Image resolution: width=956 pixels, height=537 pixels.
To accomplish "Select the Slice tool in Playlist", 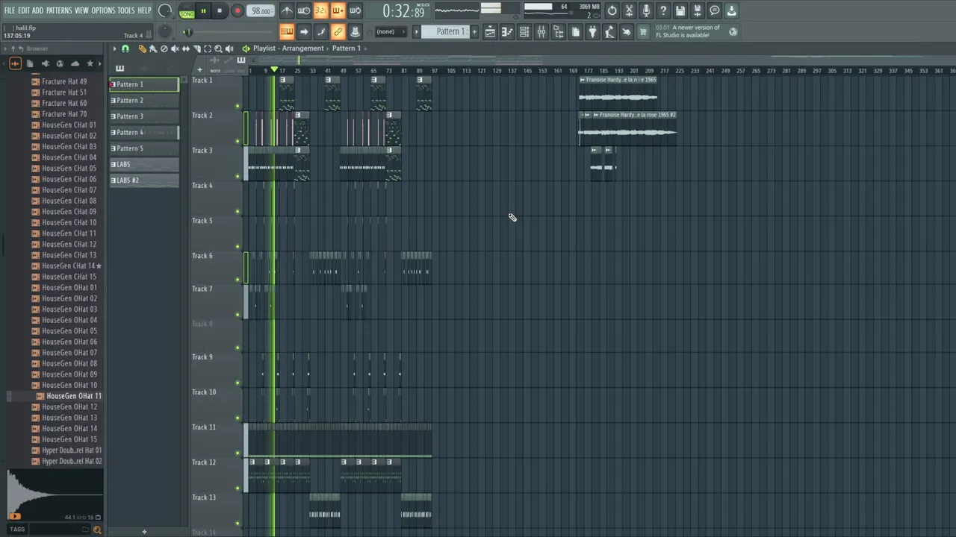I will tap(197, 48).
